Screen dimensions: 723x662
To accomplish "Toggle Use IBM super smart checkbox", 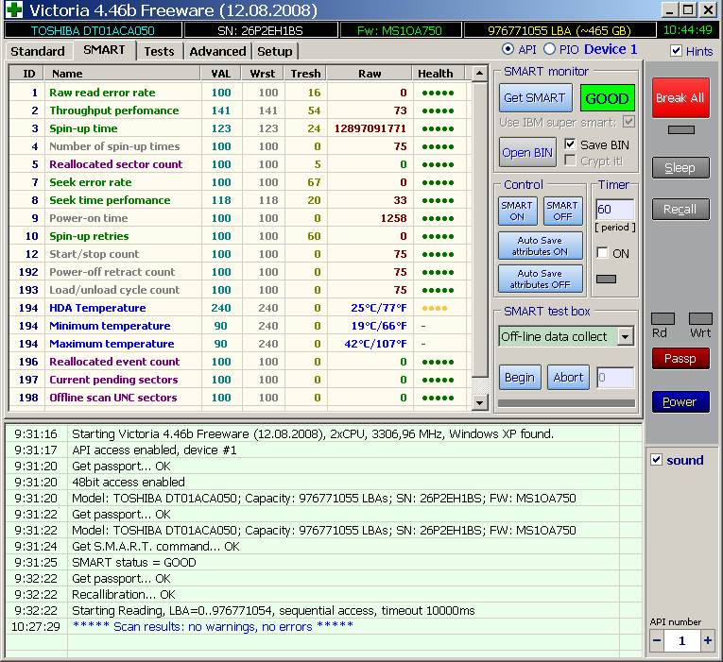I will pyautogui.click(x=628, y=122).
